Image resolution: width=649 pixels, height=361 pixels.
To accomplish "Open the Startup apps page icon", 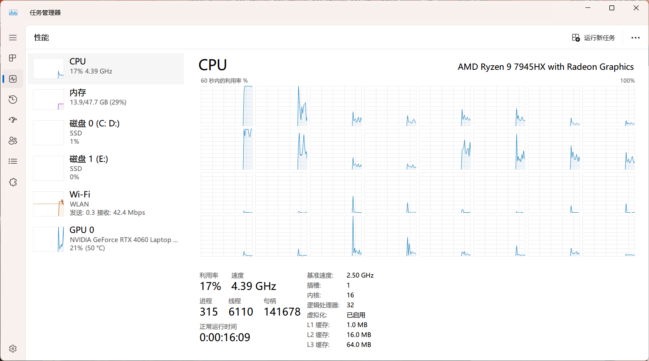I will pos(13,120).
